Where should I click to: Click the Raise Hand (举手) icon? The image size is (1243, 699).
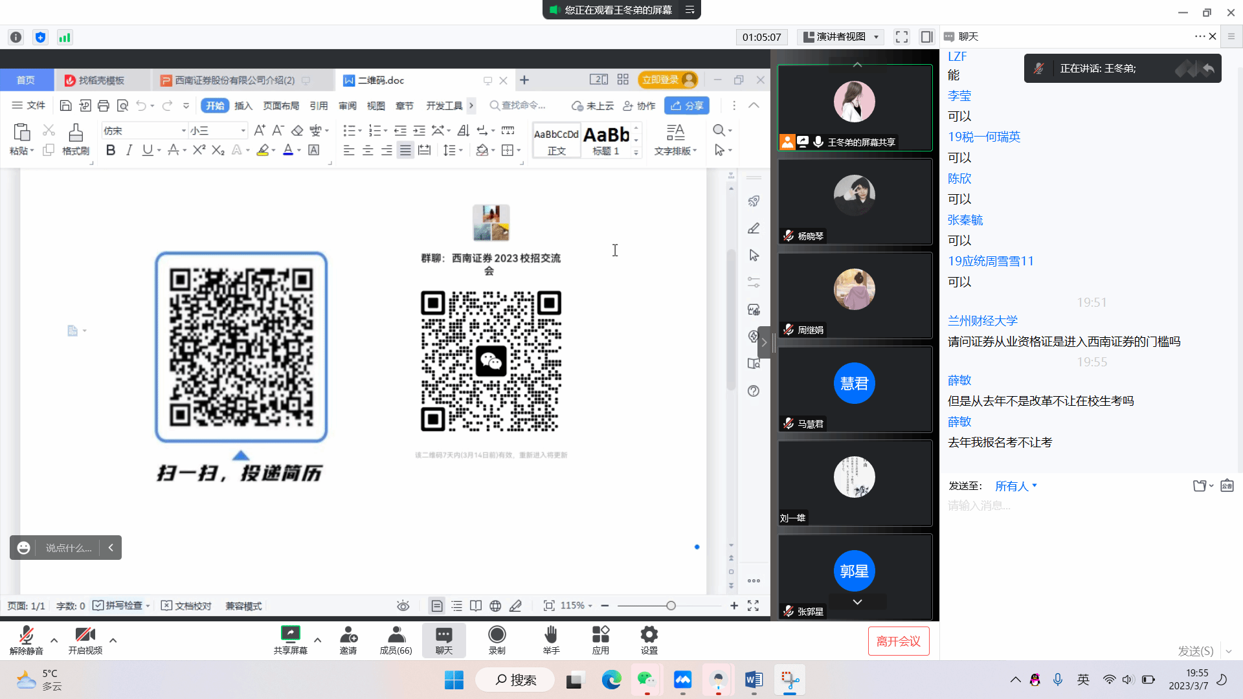click(551, 640)
